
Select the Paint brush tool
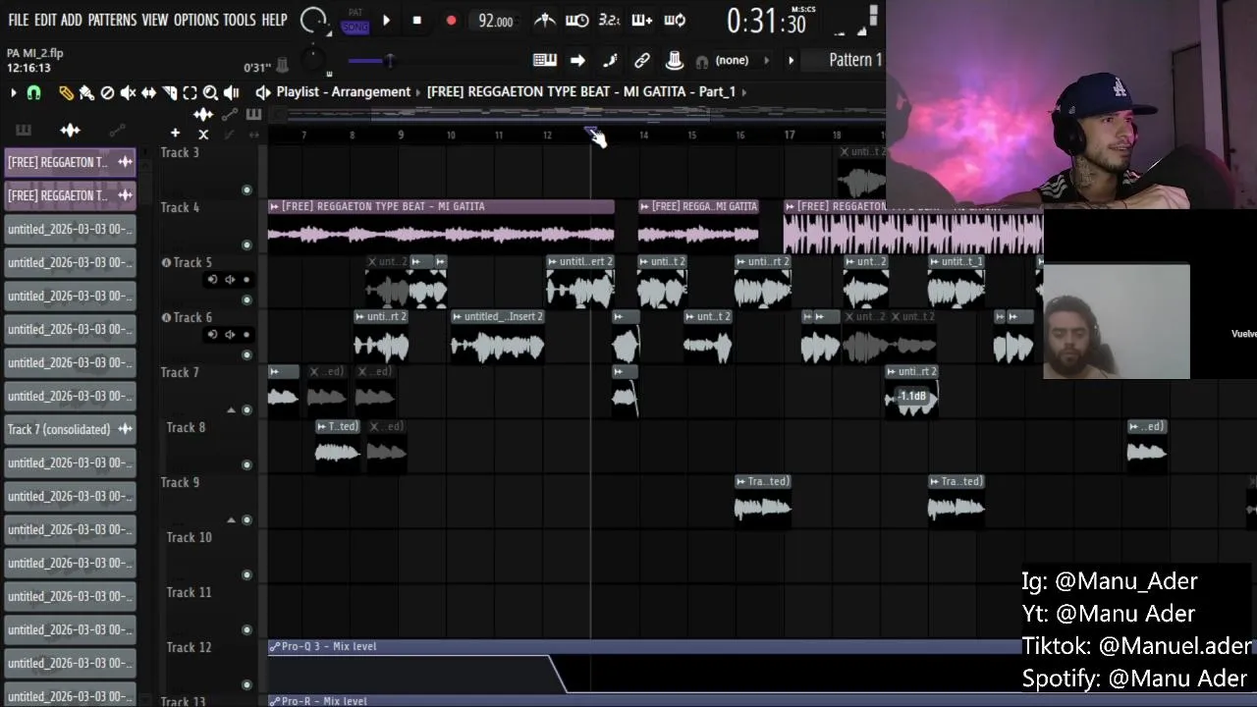click(x=86, y=93)
